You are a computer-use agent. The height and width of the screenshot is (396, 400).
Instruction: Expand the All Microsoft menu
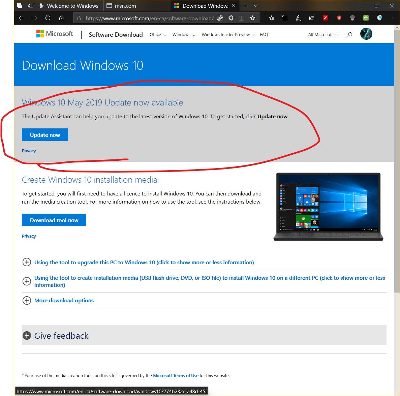coord(323,34)
